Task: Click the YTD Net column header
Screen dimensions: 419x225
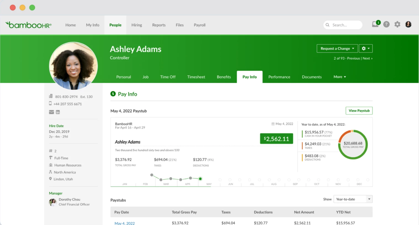Action: [x=343, y=212]
